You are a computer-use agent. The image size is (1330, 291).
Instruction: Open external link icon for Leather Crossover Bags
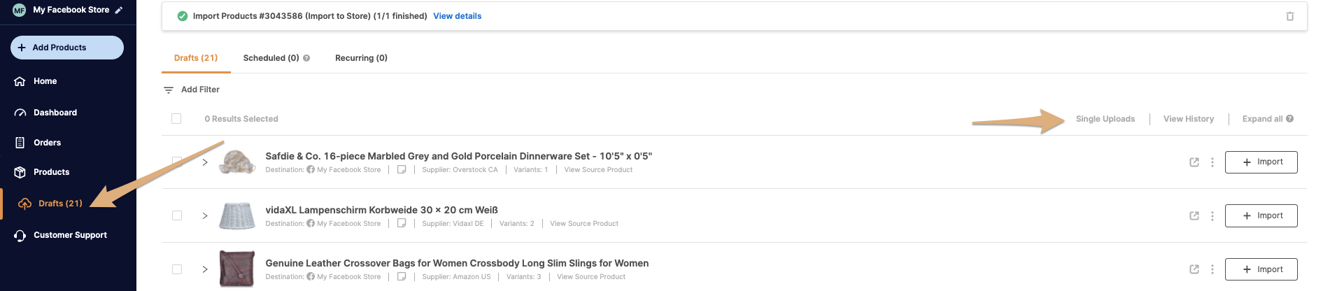click(x=1194, y=269)
